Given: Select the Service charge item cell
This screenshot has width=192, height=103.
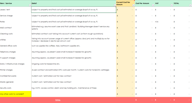Looking at the screenshot, I should 15,16.
